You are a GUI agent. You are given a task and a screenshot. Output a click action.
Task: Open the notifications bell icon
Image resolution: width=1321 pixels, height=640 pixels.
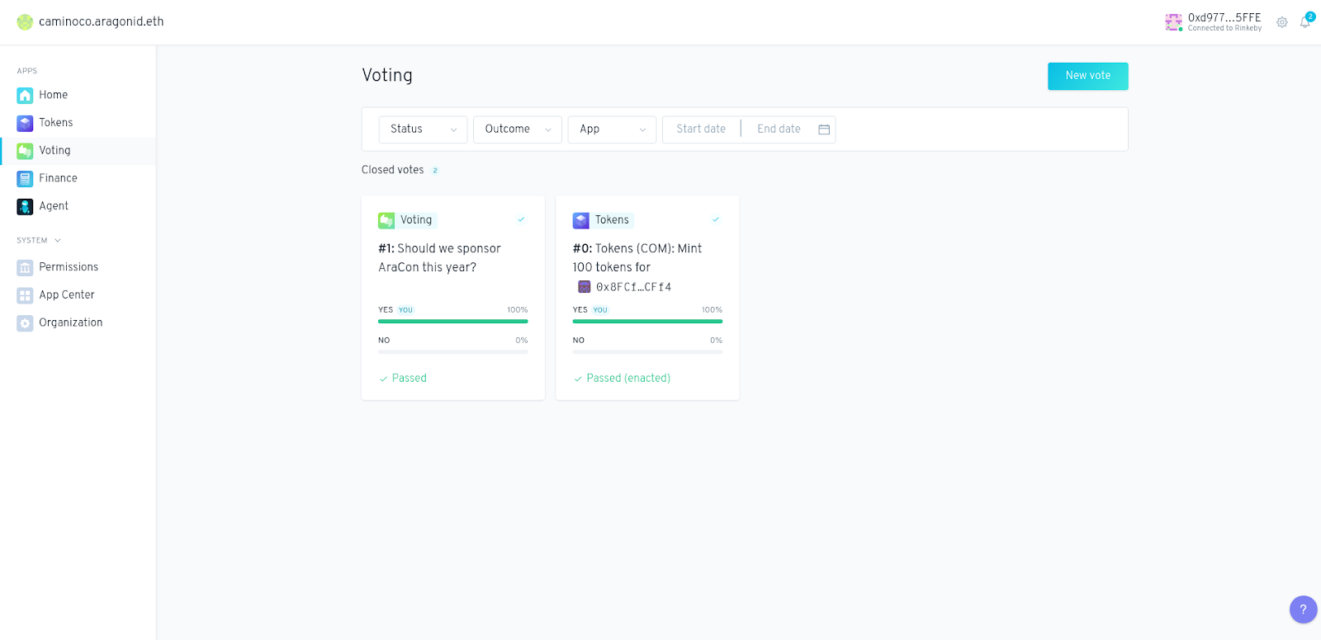pyautogui.click(x=1304, y=22)
